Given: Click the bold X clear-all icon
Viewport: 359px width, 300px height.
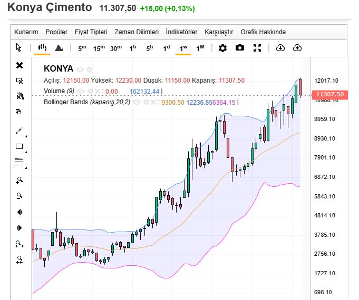Looking at the screenshot, I should click(20, 65).
